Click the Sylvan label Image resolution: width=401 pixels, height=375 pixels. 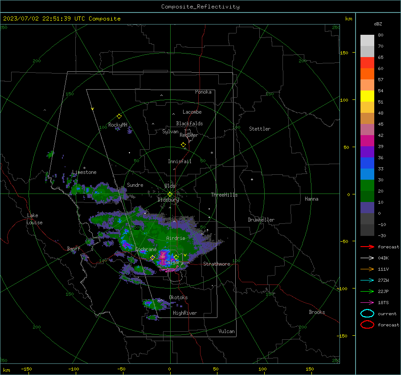[170, 132]
